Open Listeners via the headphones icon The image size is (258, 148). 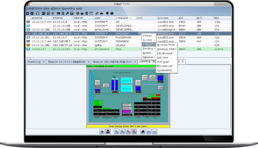38,13
